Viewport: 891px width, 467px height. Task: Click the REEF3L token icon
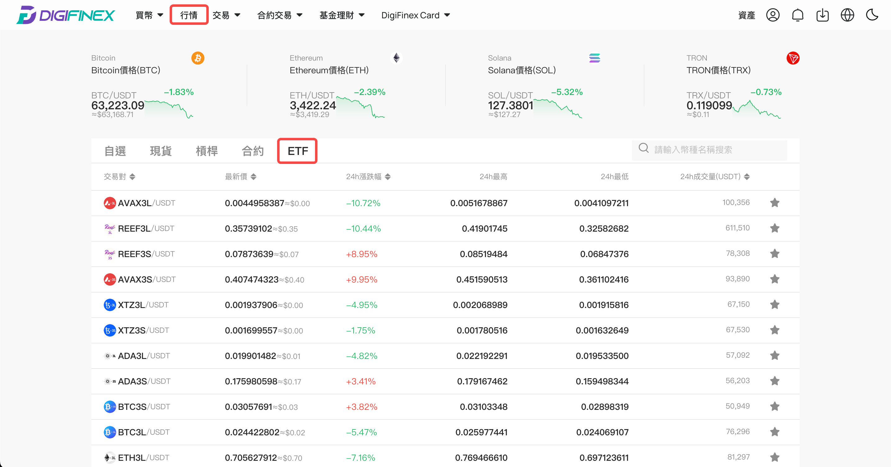coord(110,229)
